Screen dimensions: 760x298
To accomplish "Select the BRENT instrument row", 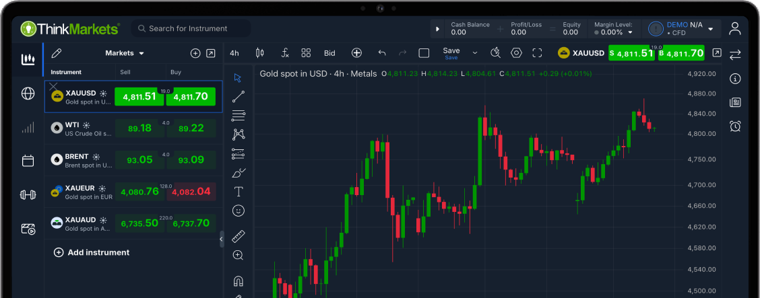I will [134, 160].
